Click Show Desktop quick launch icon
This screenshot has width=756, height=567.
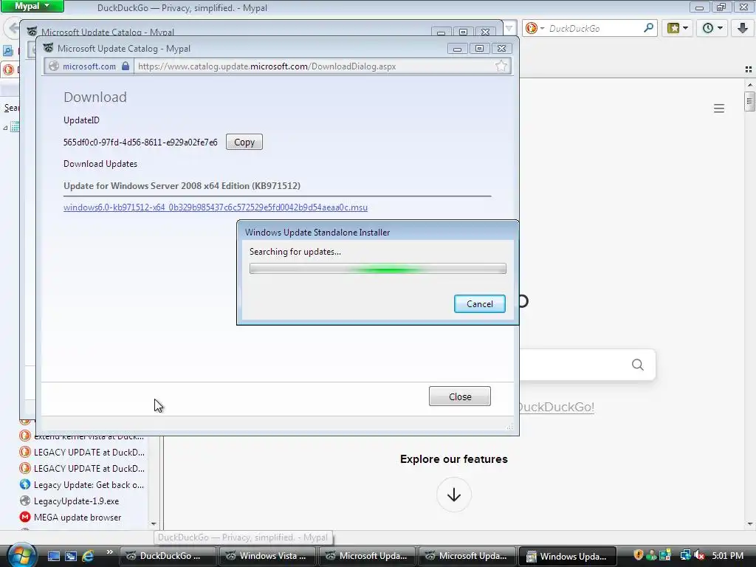pos(53,556)
